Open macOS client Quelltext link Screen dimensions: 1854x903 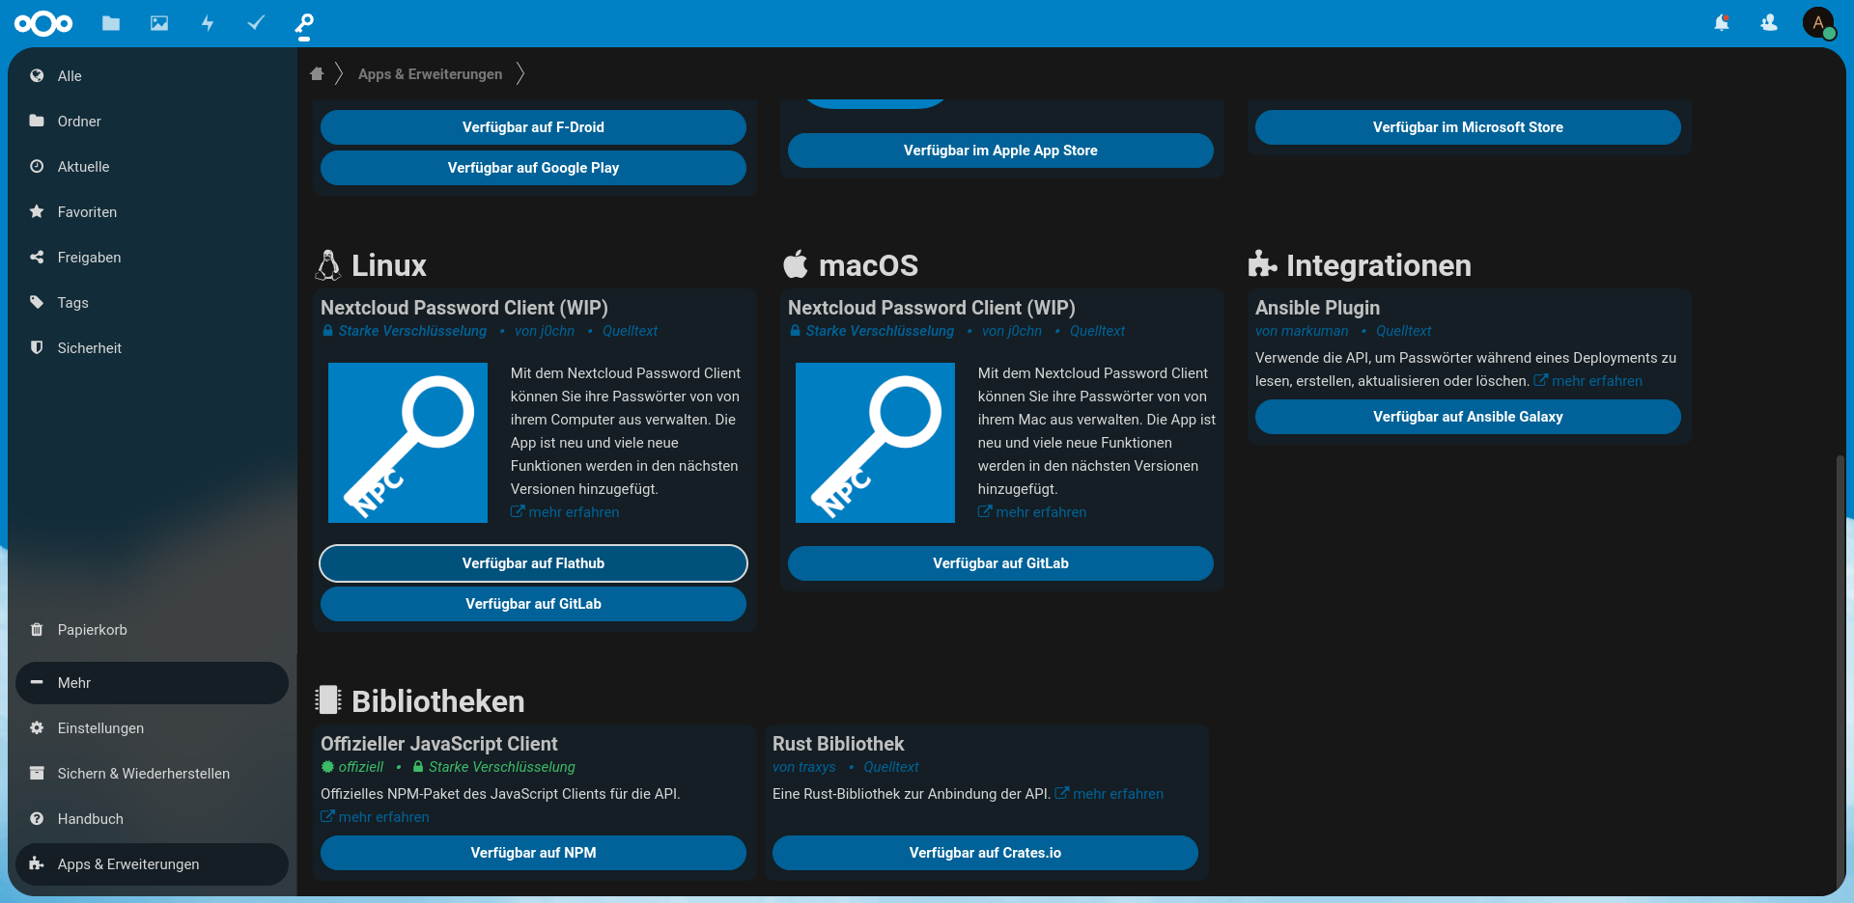[x=1097, y=331]
